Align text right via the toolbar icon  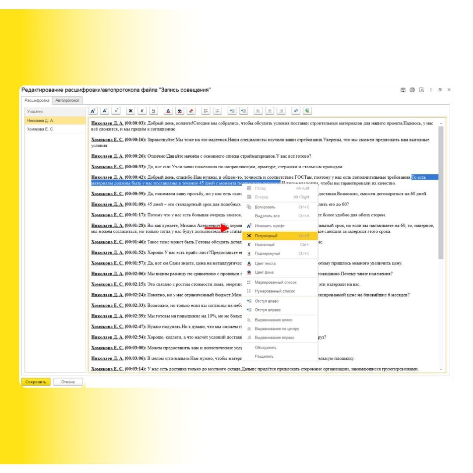(x=281, y=111)
